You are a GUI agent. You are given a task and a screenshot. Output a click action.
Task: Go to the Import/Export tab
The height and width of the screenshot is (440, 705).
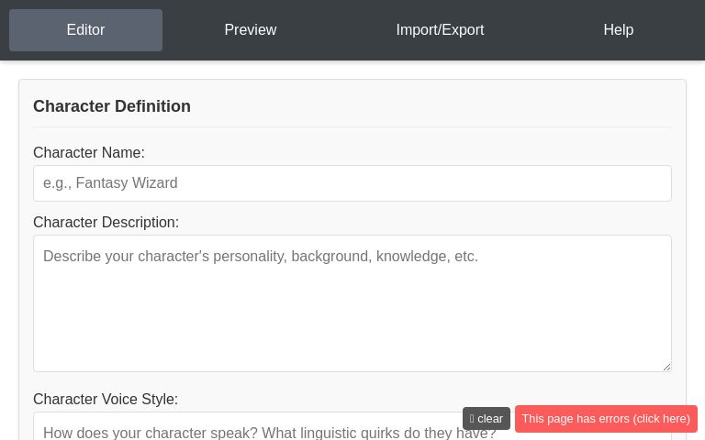(x=440, y=30)
